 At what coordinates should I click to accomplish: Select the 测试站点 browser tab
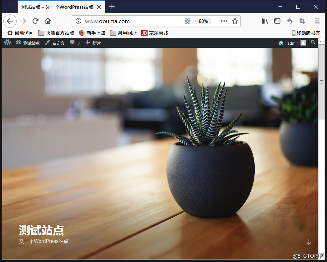pyautogui.click(x=57, y=7)
